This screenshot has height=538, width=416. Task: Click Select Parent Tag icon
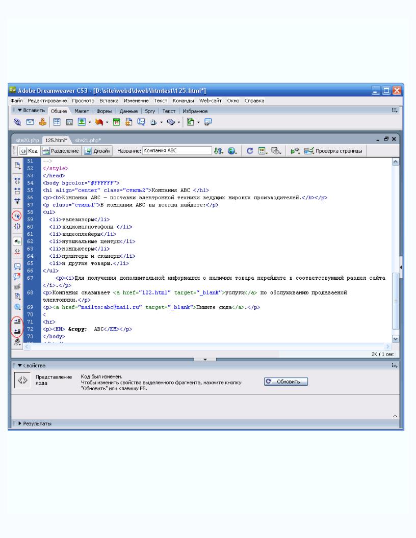(17, 216)
